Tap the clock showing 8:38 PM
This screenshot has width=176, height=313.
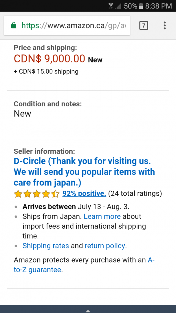159,6
